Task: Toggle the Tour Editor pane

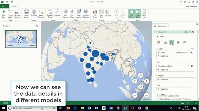Action: tap(131, 14)
